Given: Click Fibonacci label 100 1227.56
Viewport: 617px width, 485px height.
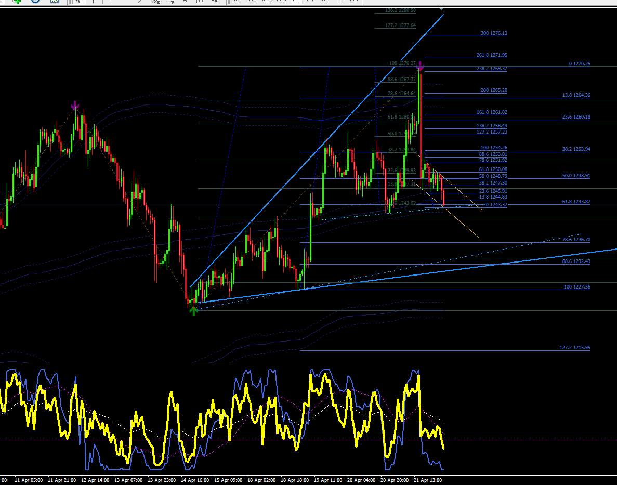Looking at the screenshot, I should click(577, 287).
